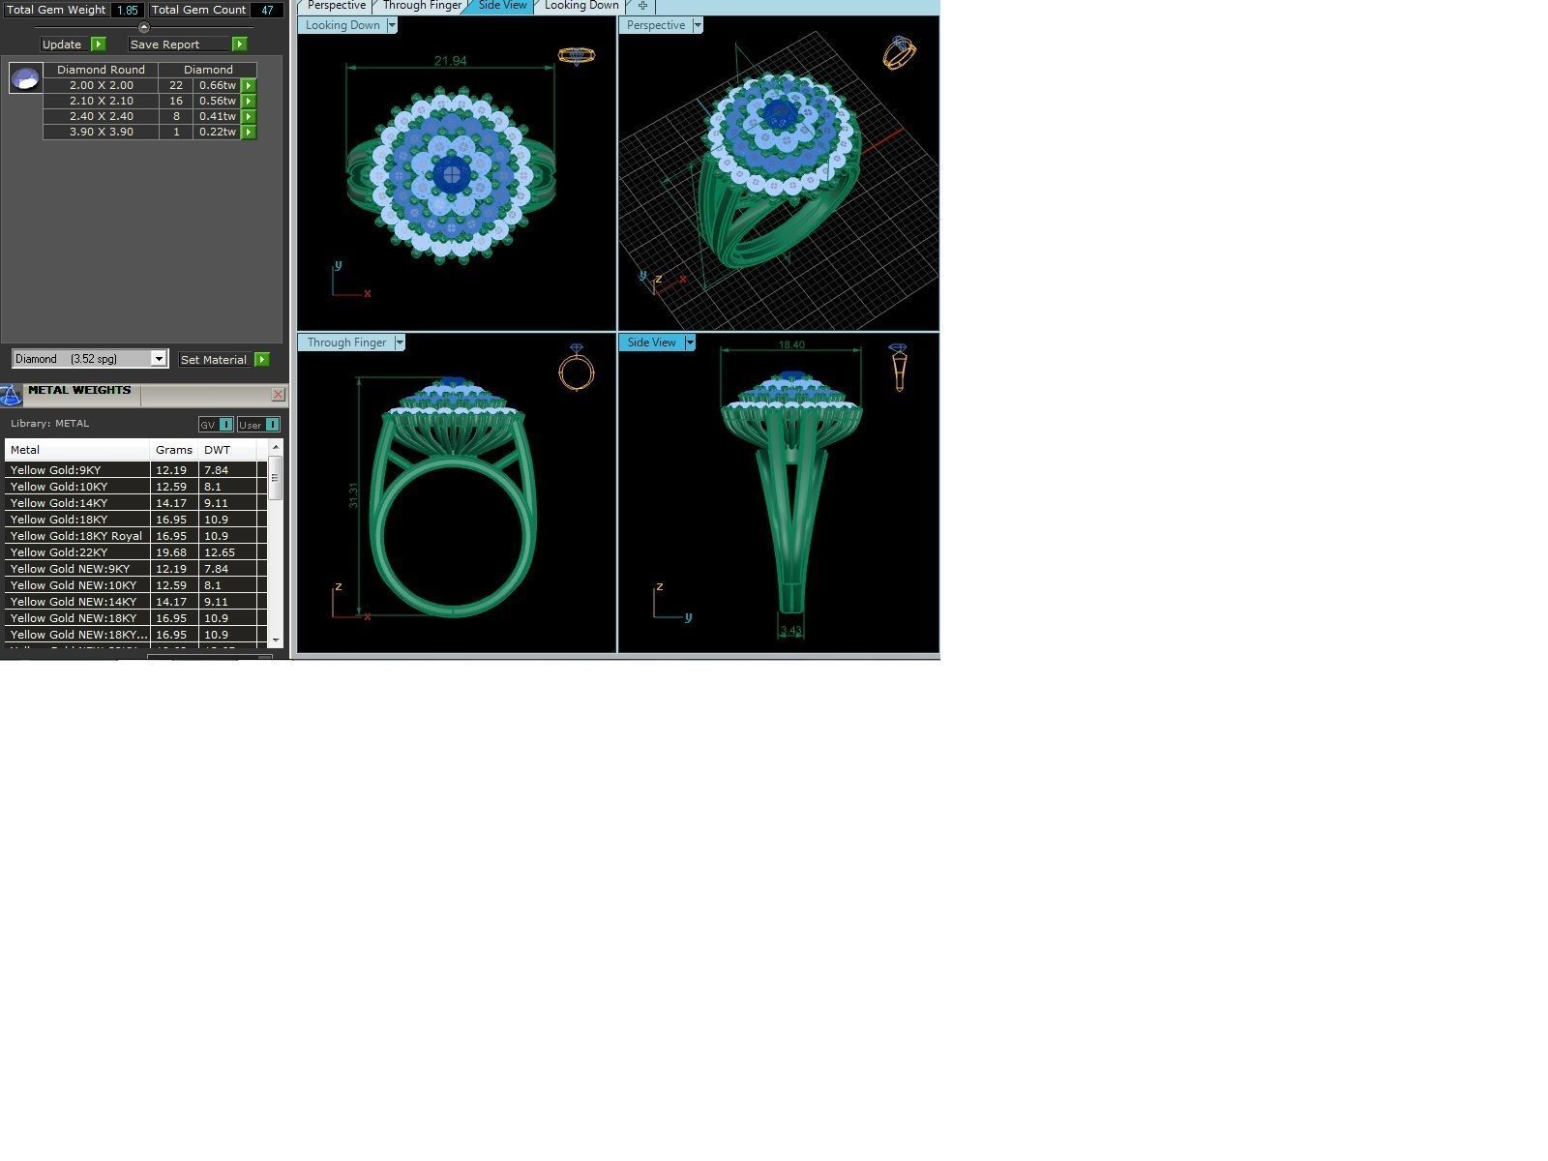The height and width of the screenshot is (1161, 1548).
Task: Open the Through Finger viewport dropdown arrow
Action: (x=400, y=342)
